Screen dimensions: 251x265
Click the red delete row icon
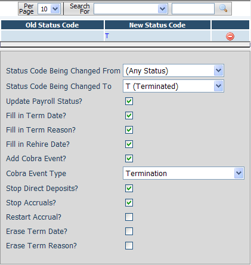pyautogui.click(x=230, y=36)
